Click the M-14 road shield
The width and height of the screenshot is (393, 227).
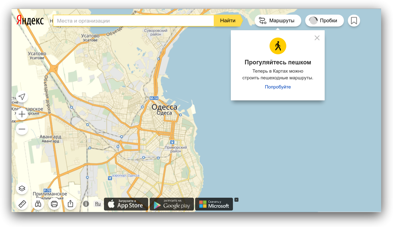tap(154, 98)
